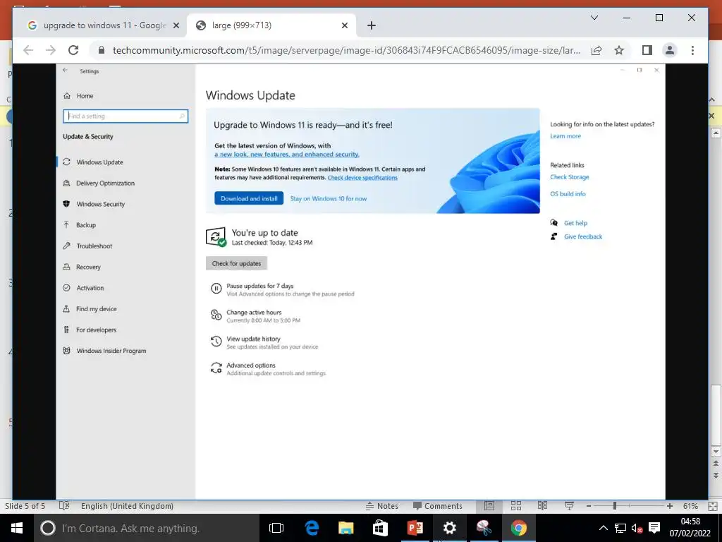
Task: Click the Cortana search box
Action: click(x=147, y=528)
